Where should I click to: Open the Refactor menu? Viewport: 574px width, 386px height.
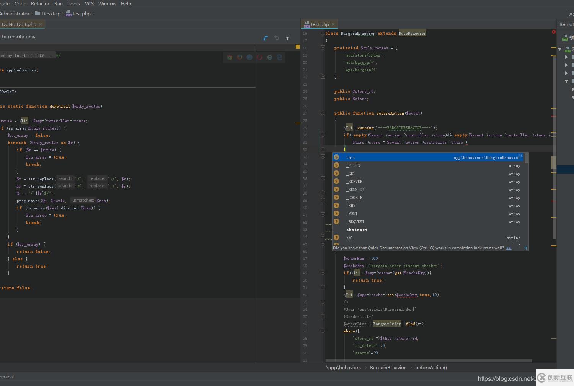(x=40, y=4)
